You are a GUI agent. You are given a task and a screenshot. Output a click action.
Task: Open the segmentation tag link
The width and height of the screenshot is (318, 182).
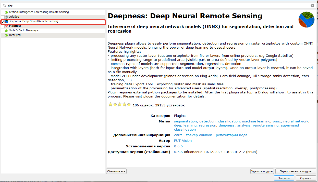(x=185, y=121)
